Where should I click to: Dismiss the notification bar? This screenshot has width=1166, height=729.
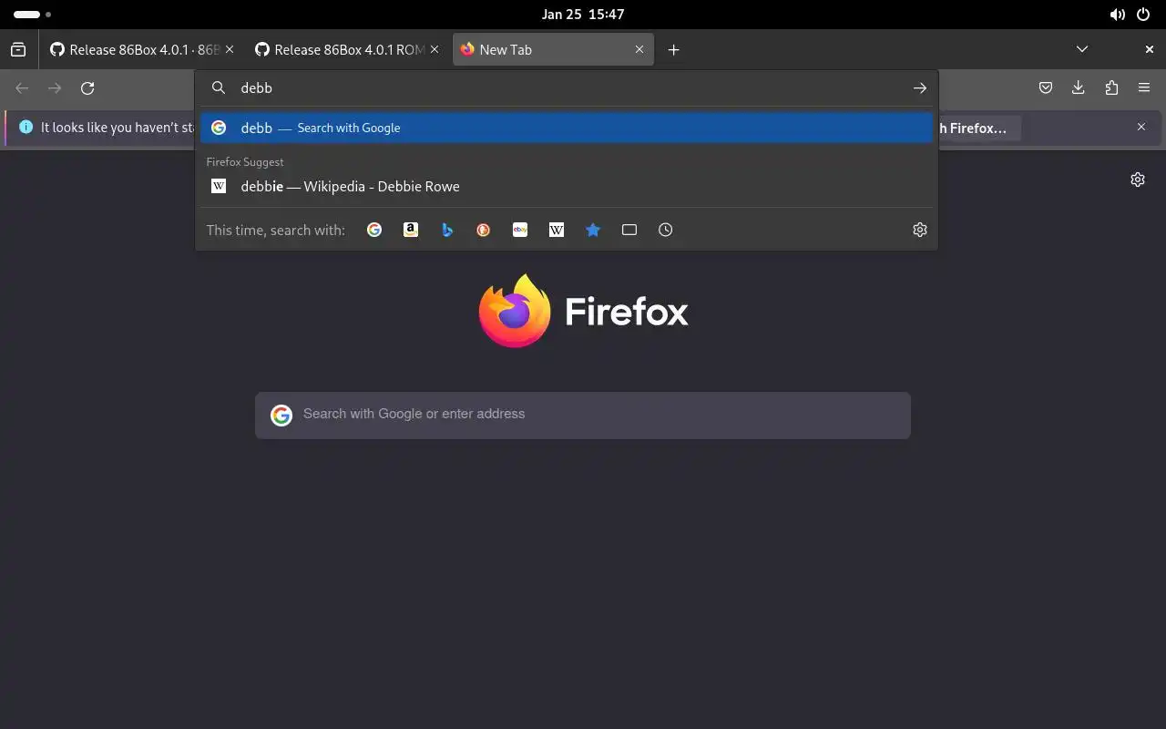pyautogui.click(x=1141, y=127)
